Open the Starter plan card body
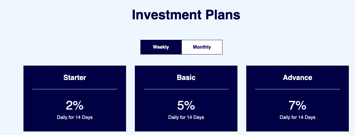 click(x=75, y=98)
